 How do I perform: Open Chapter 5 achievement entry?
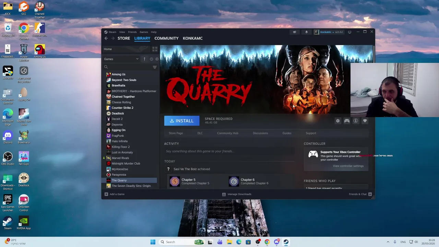coord(190,181)
